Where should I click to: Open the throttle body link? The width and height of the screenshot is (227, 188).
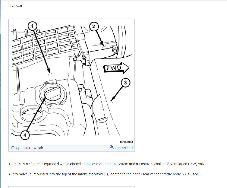tap(171, 174)
